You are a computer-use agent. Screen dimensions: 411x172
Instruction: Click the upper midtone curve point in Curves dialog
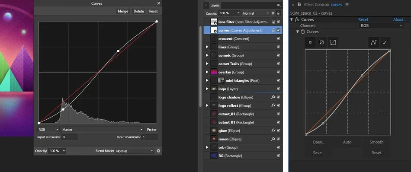tap(118, 51)
